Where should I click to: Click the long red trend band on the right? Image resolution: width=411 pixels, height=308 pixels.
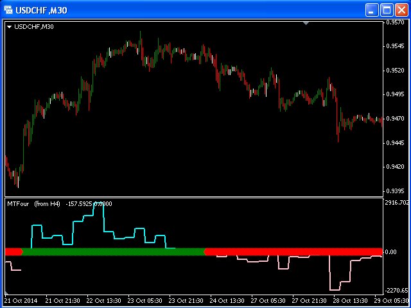coord(293,252)
